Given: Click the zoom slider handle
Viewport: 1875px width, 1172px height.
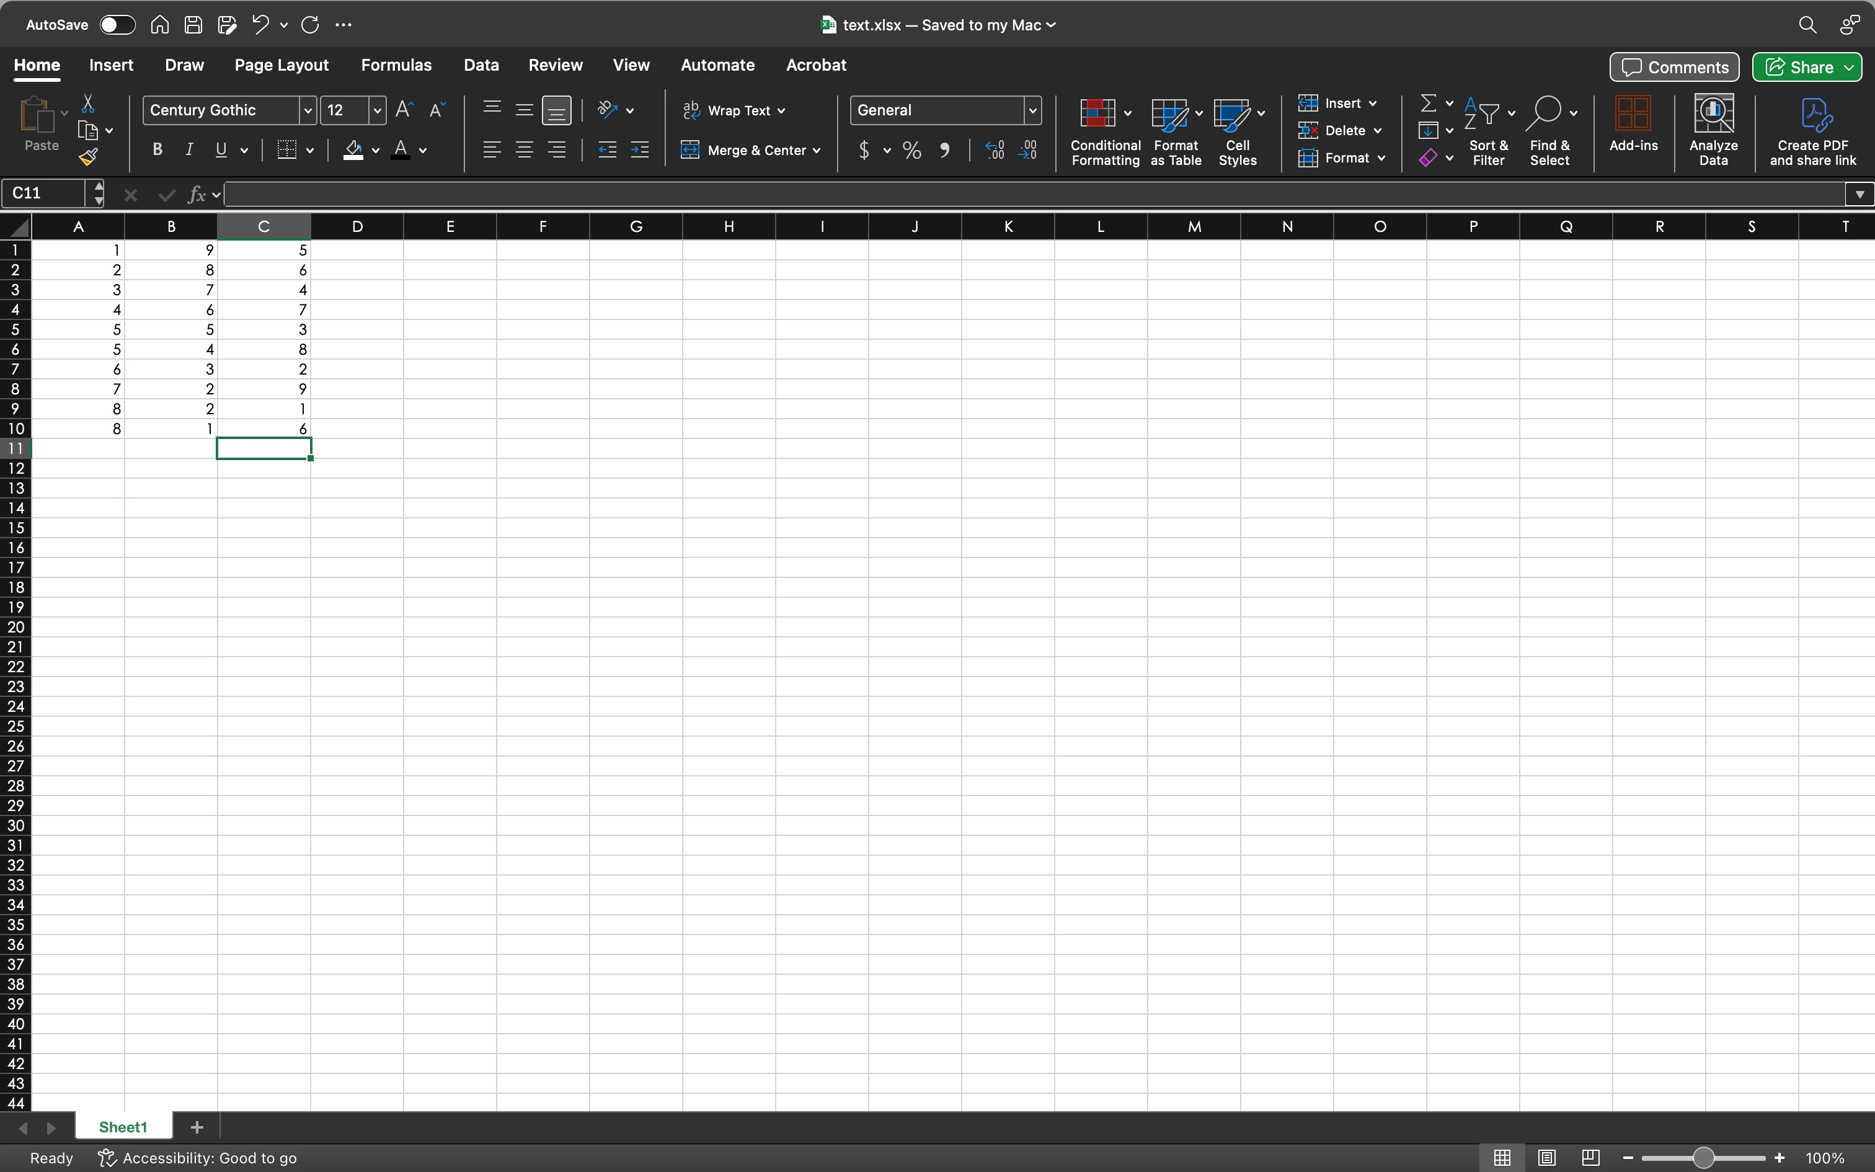Looking at the screenshot, I should (x=1702, y=1157).
